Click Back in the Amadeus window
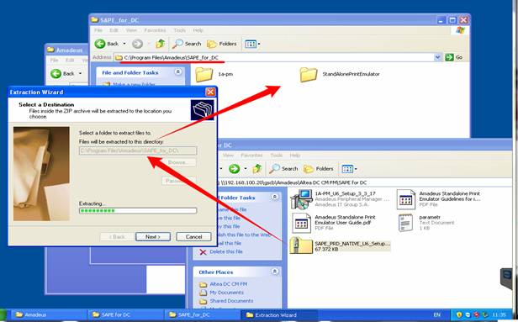 (62, 73)
